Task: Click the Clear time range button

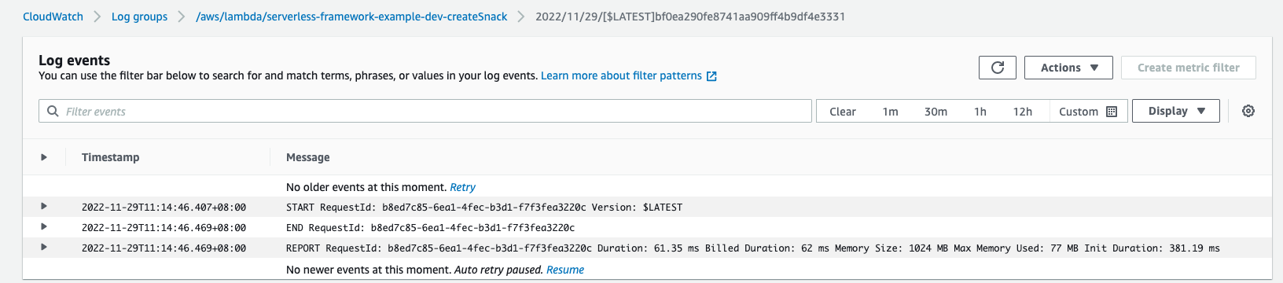Action: [x=843, y=112]
